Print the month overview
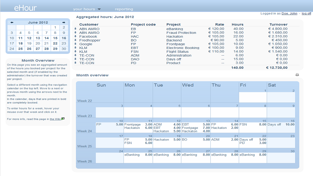 (297, 75)
